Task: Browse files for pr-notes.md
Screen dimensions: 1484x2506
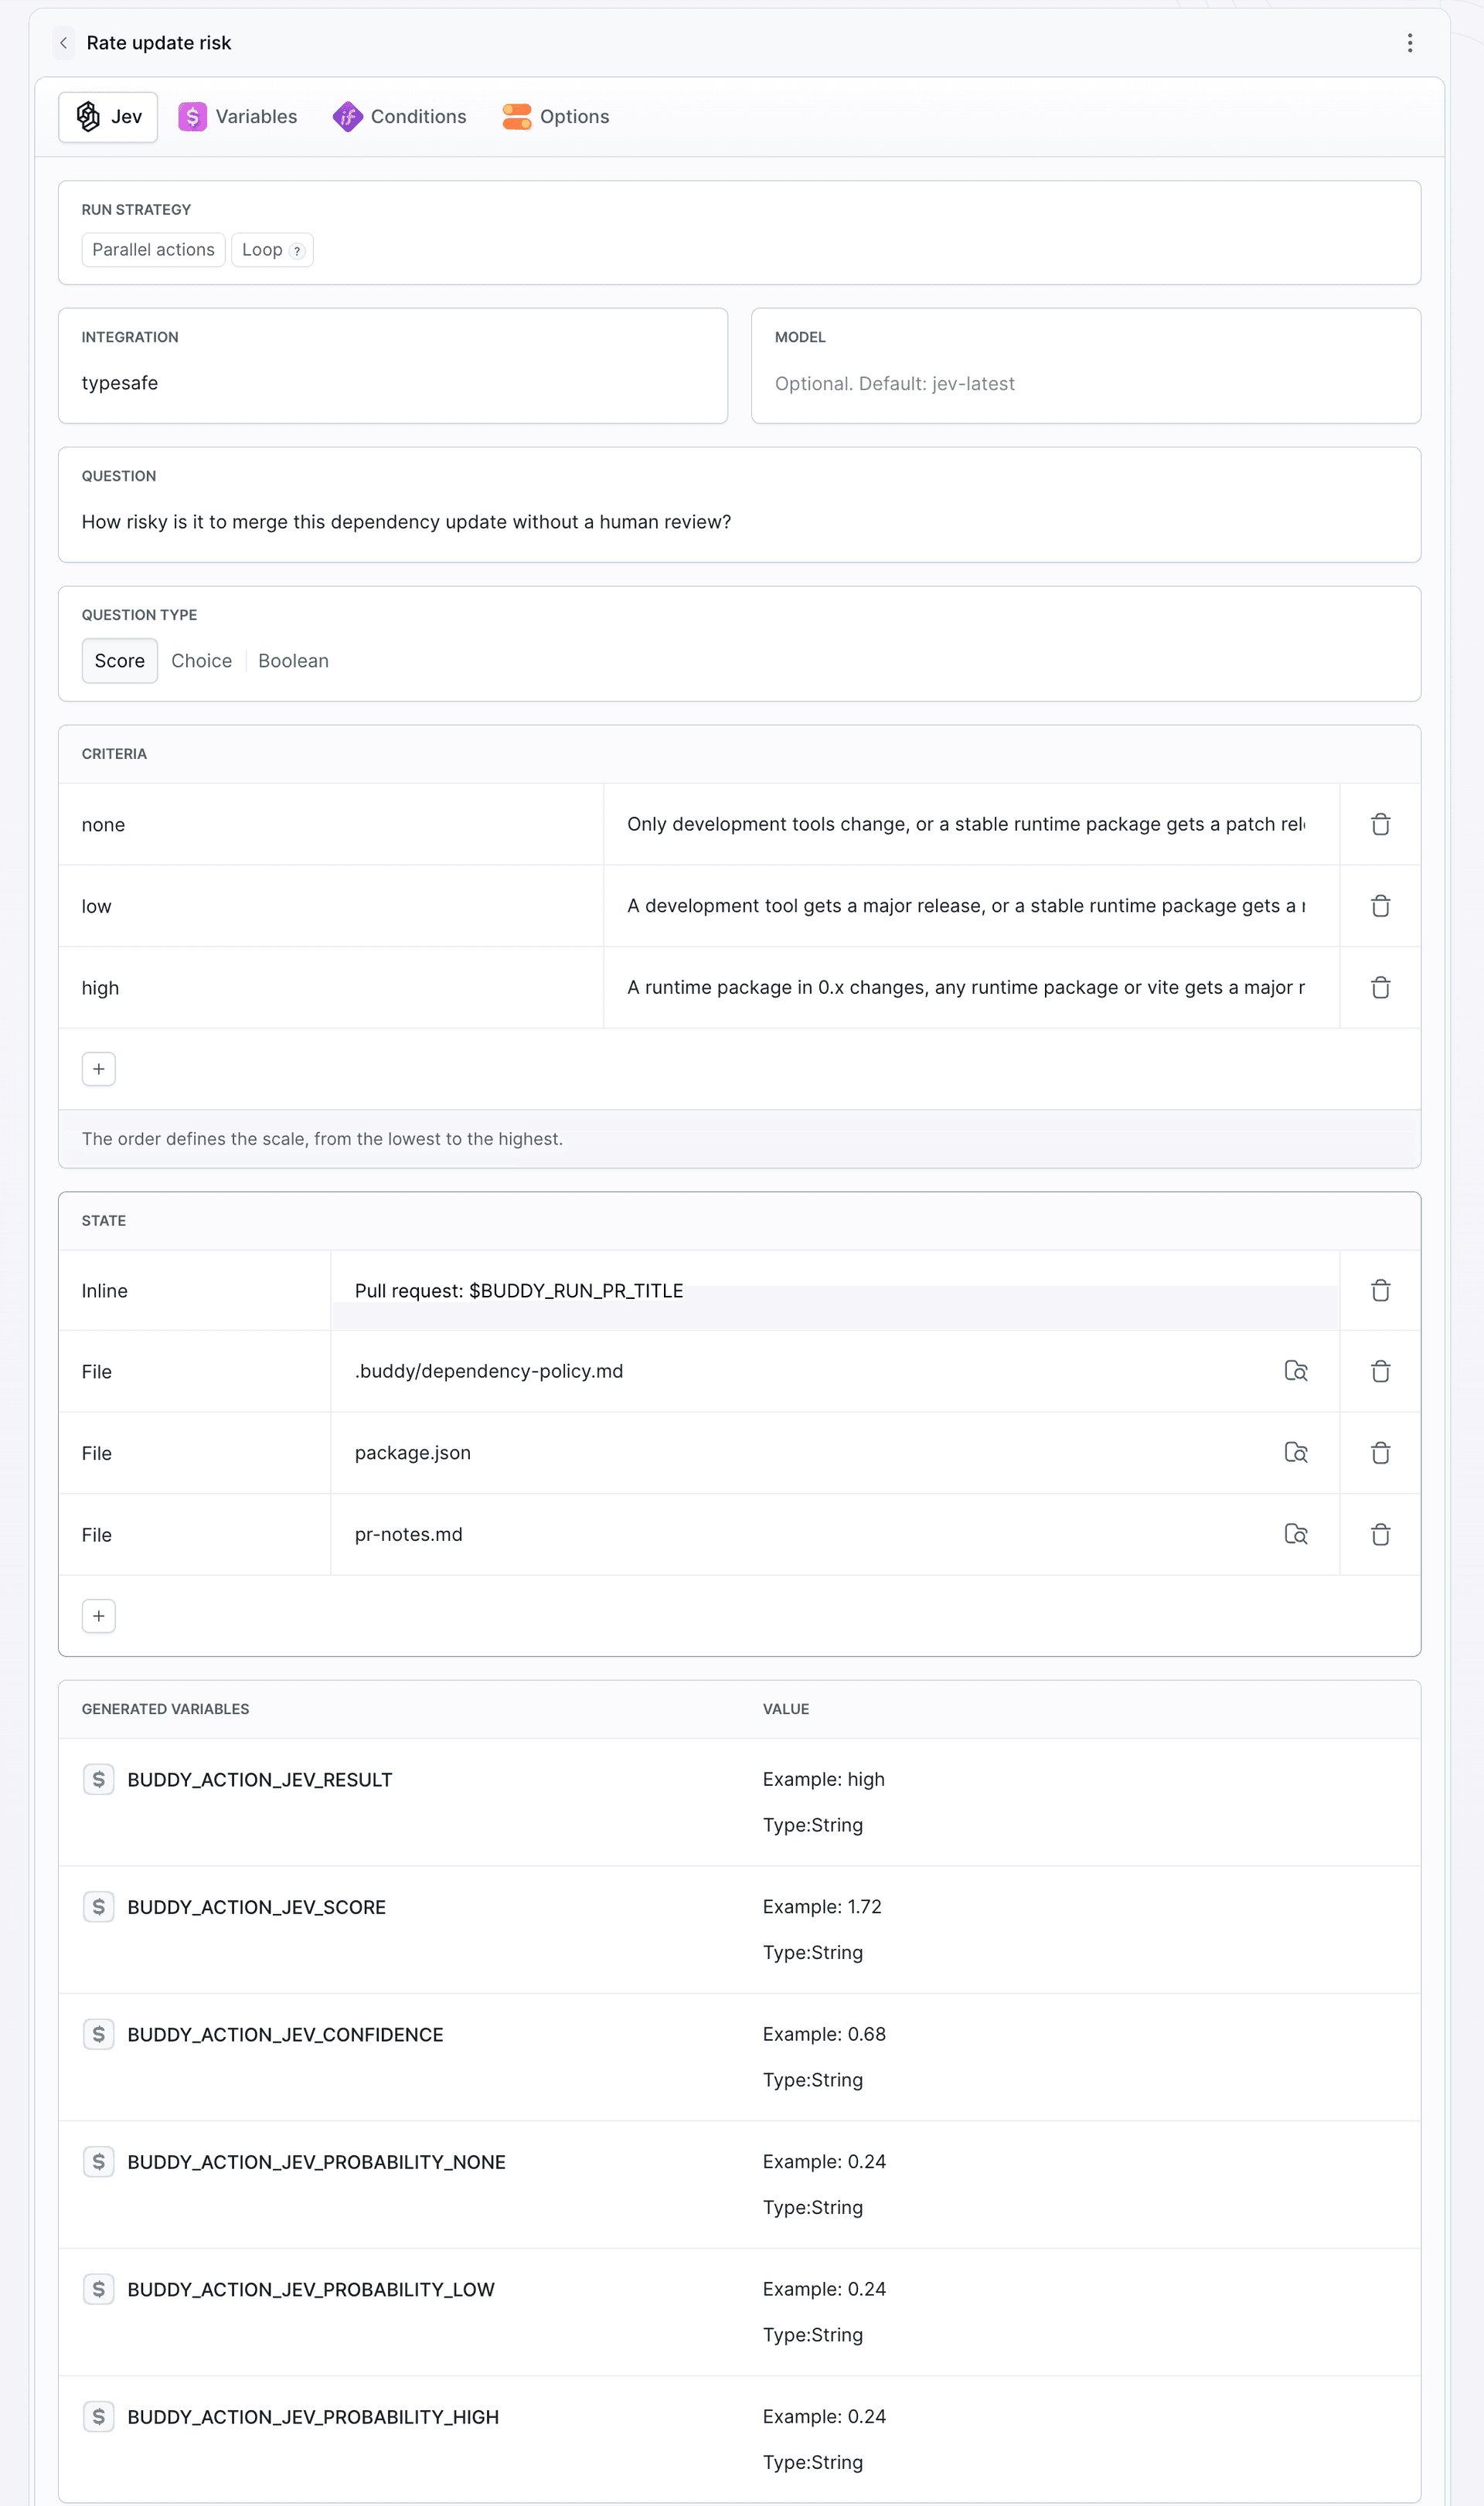Action: (1296, 1535)
